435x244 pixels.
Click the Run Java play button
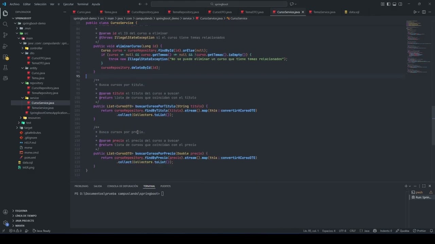pyautogui.click(x=415, y=12)
